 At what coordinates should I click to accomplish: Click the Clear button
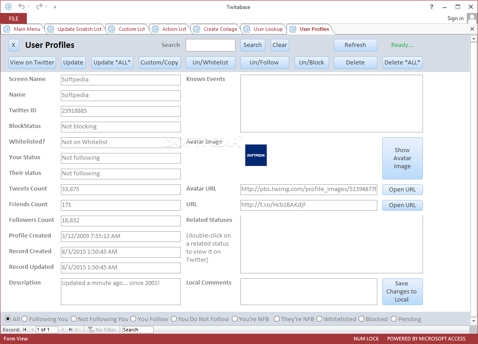tap(280, 45)
